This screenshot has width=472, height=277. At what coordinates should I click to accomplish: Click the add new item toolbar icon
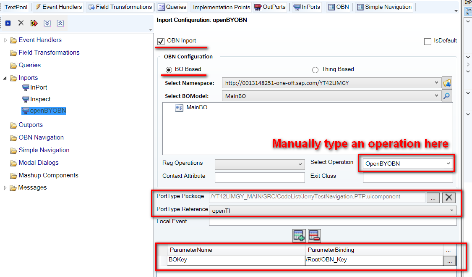point(8,23)
